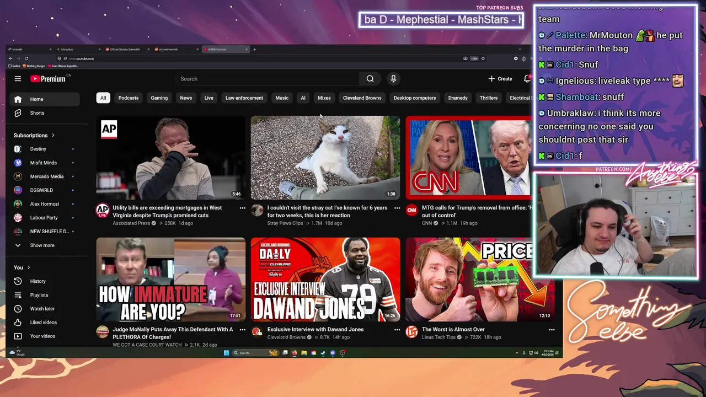Select the Law enforcement filter chip
The image size is (706, 397).
point(244,98)
